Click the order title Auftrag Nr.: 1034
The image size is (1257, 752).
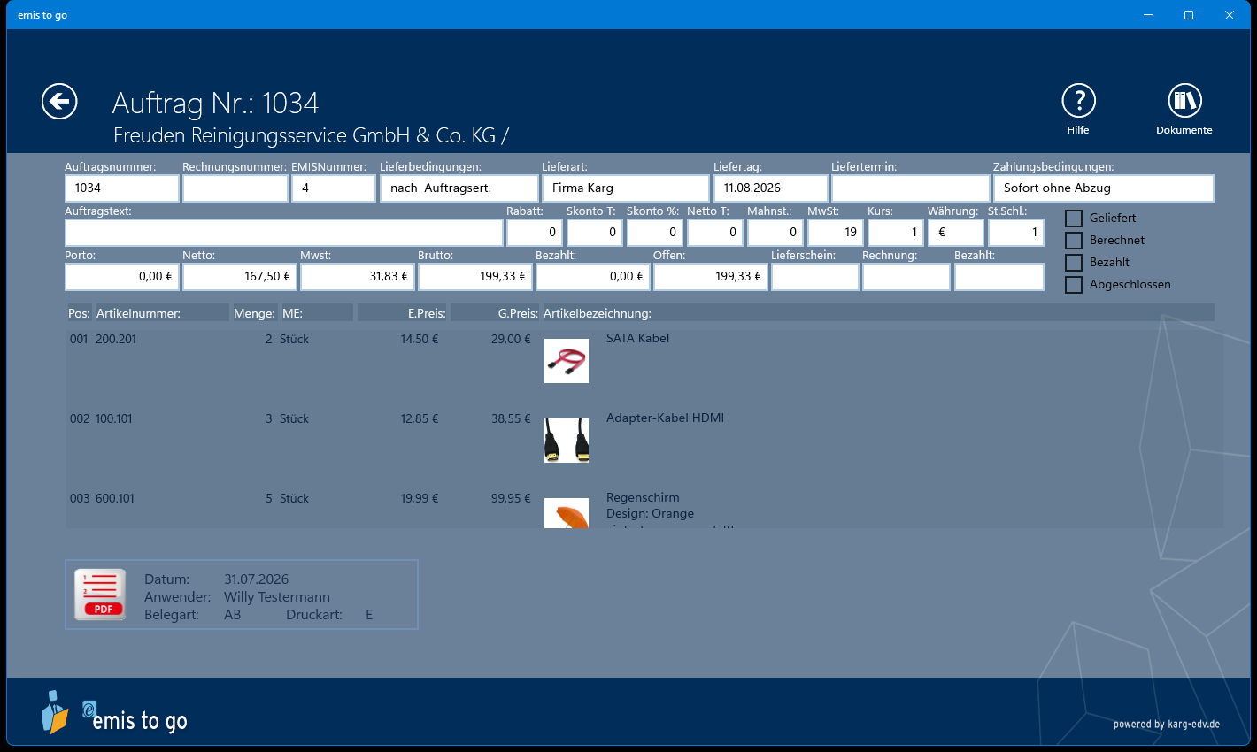pos(215,104)
